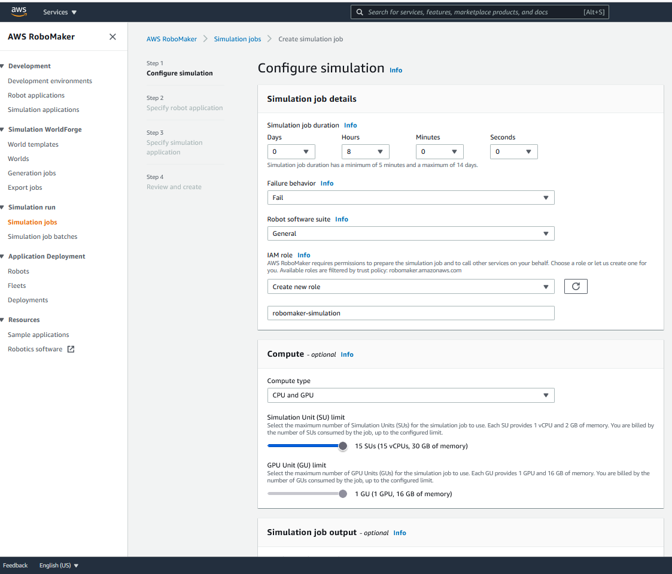The image size is (672, 574).
Task: Open Info link for Simulation job duration
Action: (x=350, y=125)
